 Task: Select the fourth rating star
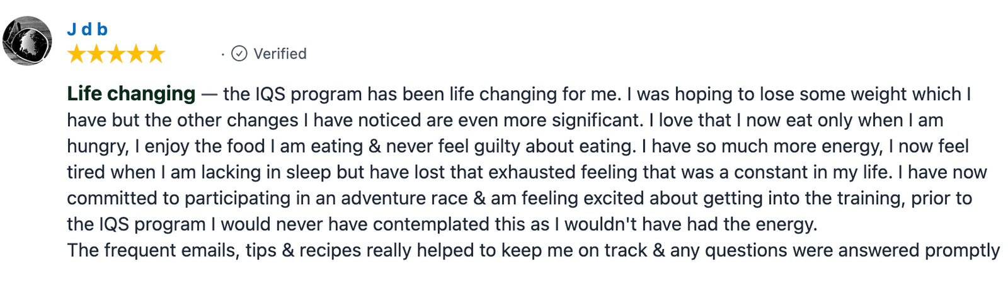point(135,54)
